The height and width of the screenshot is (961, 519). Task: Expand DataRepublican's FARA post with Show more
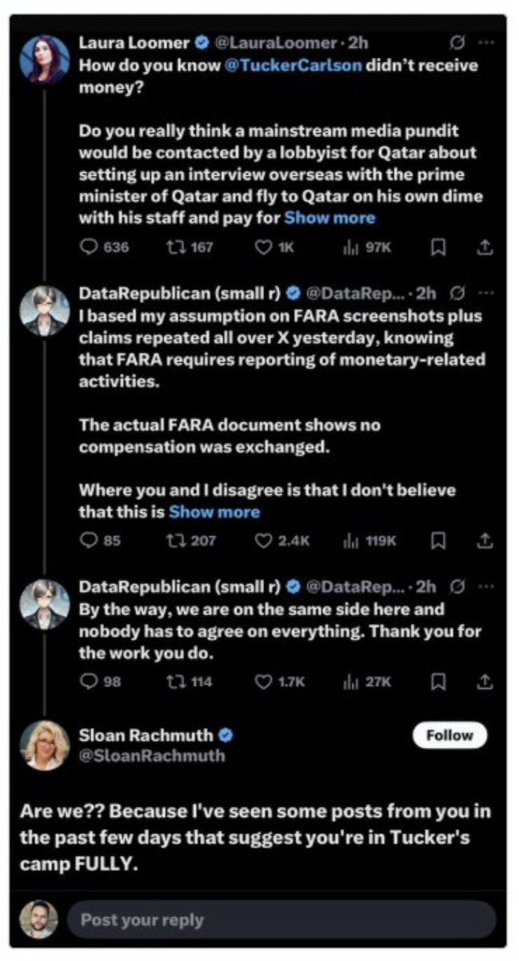coord(214,512)
